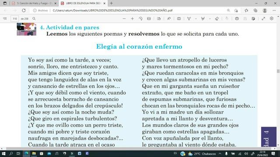
Task: Click the line 'Yo soy así como la tarde, a veces;'
Action: point(70,60)
